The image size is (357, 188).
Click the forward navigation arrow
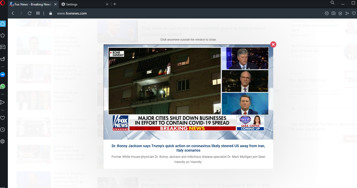21,13
